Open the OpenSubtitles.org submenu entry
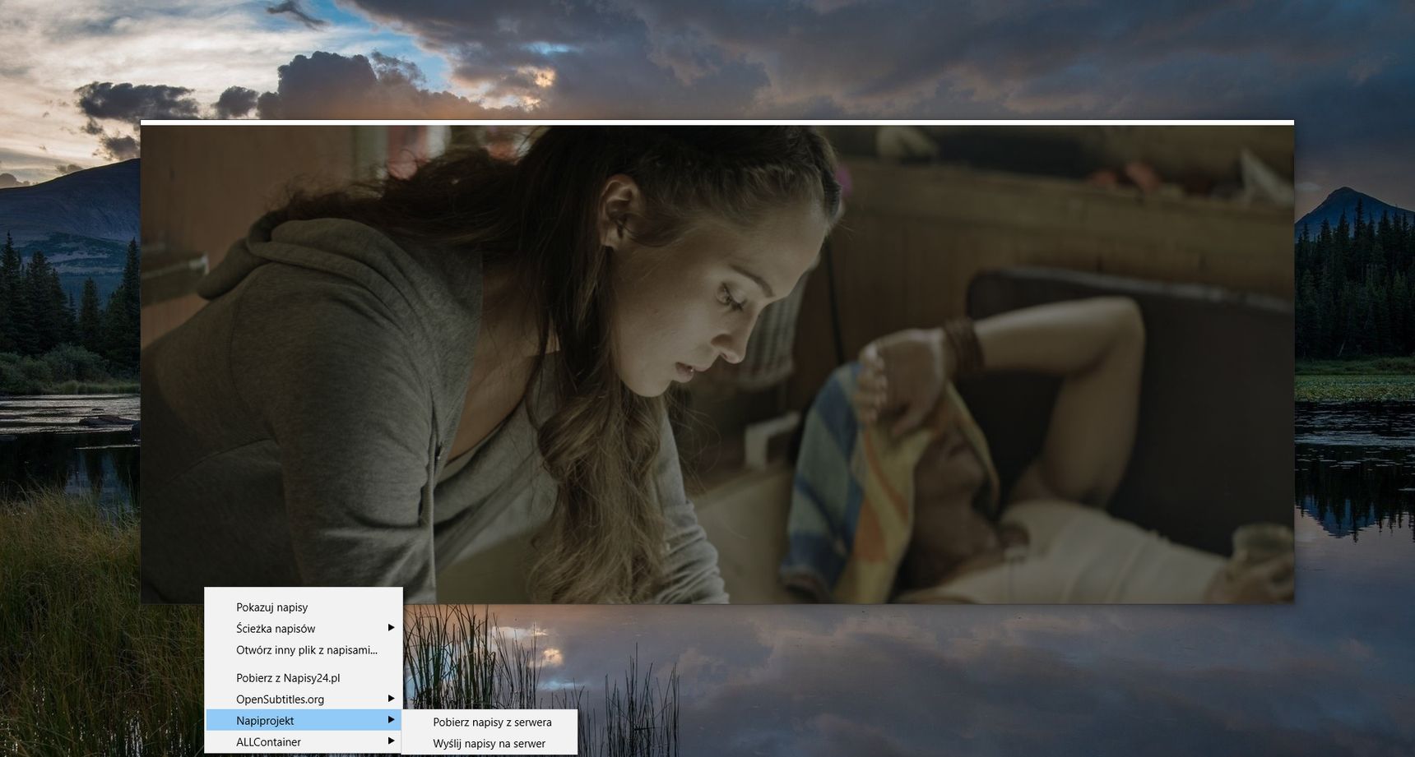 304,699
